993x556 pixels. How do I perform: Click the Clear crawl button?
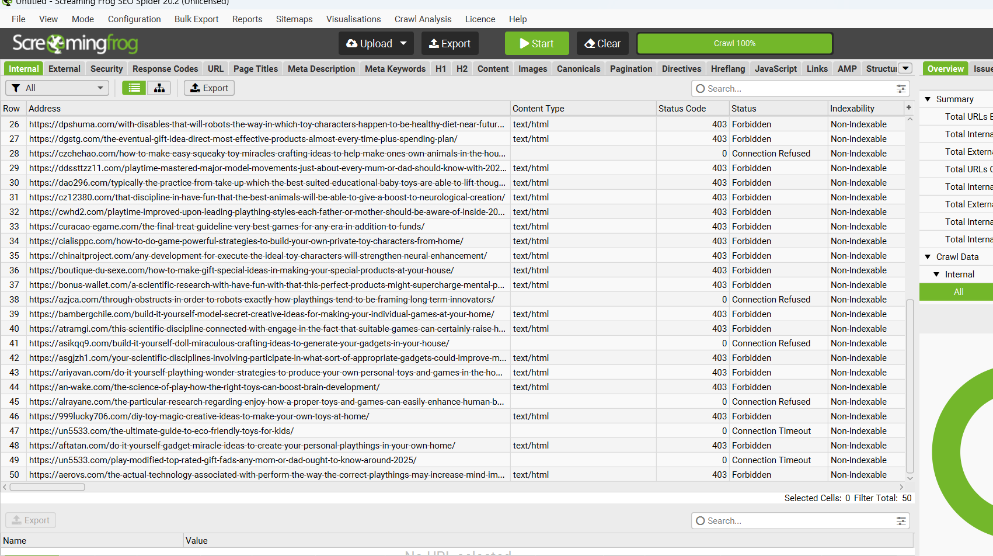(602, 44)
